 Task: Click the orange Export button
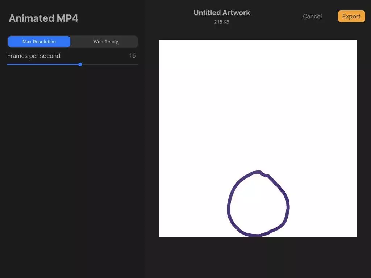(351, 16)
